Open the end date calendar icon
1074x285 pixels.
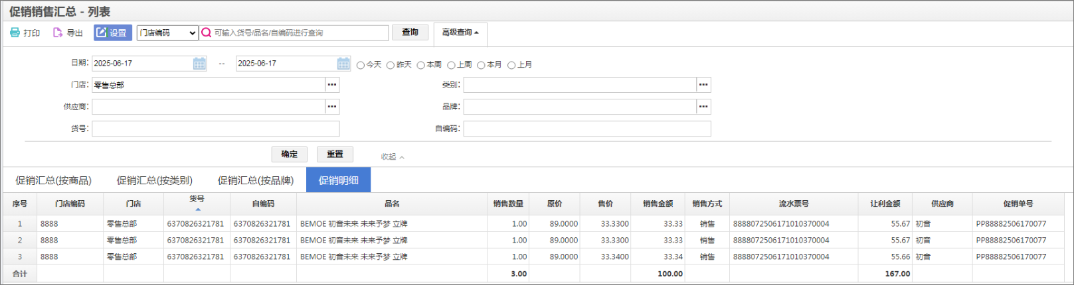point(343,64)
